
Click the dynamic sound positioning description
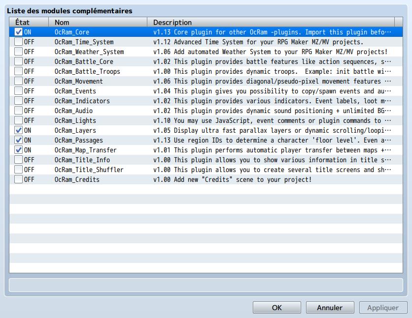click(272, 111)
